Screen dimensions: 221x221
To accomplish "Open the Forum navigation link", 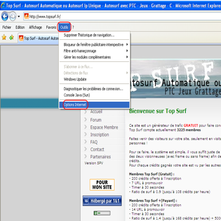I will (x=96, y=120).
